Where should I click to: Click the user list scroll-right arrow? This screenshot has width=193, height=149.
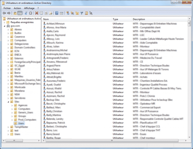click(186, 141)
